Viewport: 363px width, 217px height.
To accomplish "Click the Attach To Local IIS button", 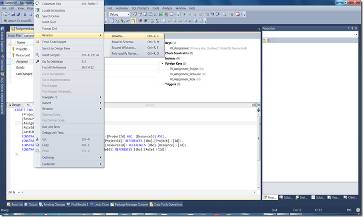I will click(x=17, y=21).
